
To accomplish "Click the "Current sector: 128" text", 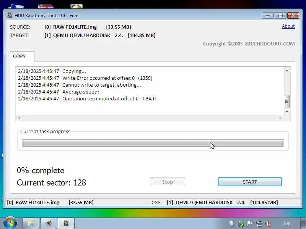I will [x=51, y=183].
